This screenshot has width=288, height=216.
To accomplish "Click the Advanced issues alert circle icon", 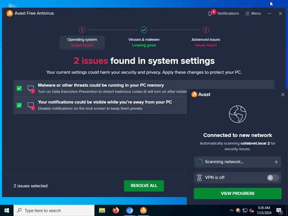I will pos(206,30).
